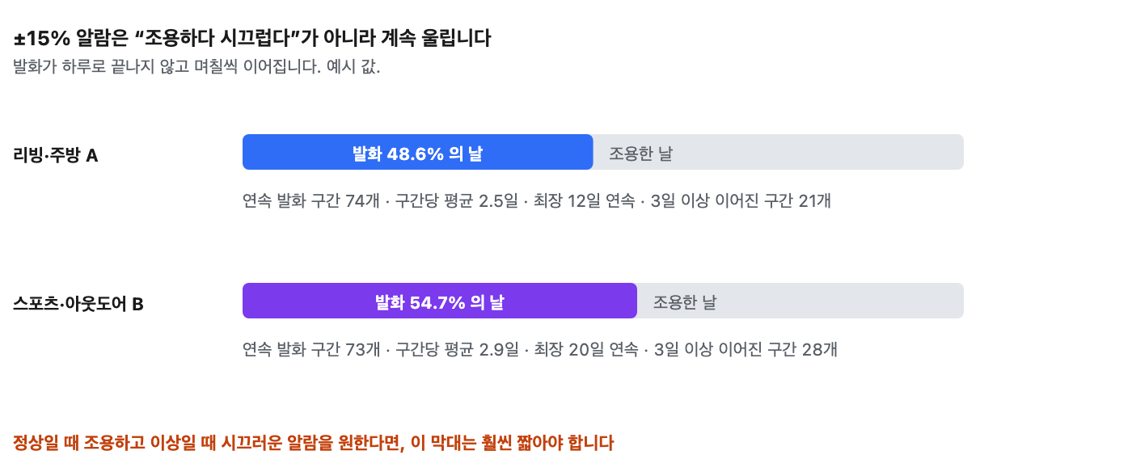Click 조용한 날 segment in 리빙·주방 A row
The image size is (1132, 476).
(779, 152)
